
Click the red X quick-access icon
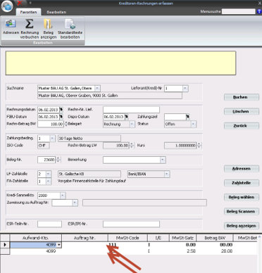[20, 3]
